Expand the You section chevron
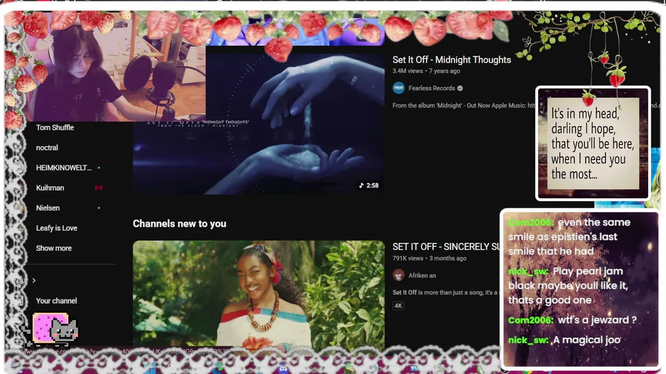This screenshot has height=374, width=666. point(34,280)
